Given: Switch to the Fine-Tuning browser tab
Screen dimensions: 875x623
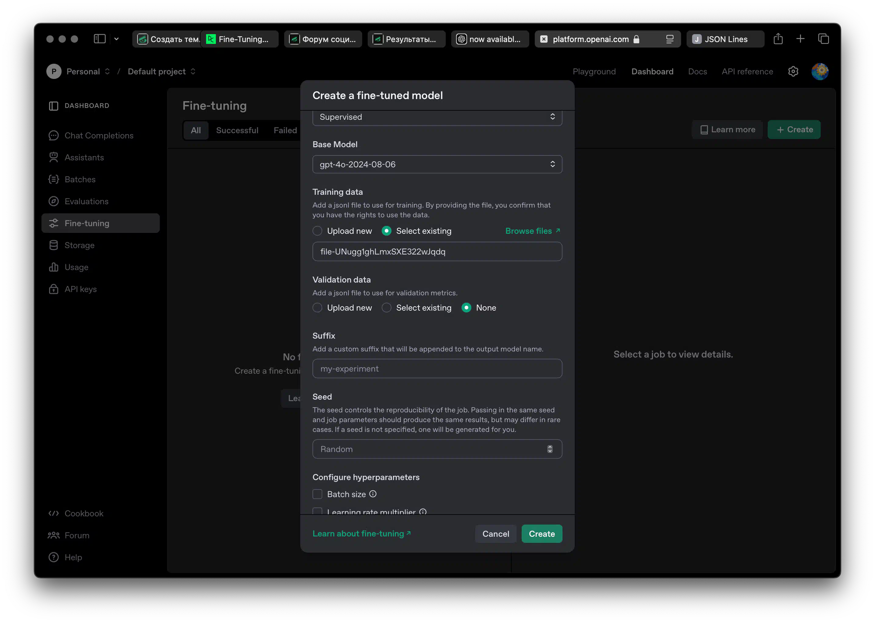Looking at the screenshot, I should tap(239, 39).
